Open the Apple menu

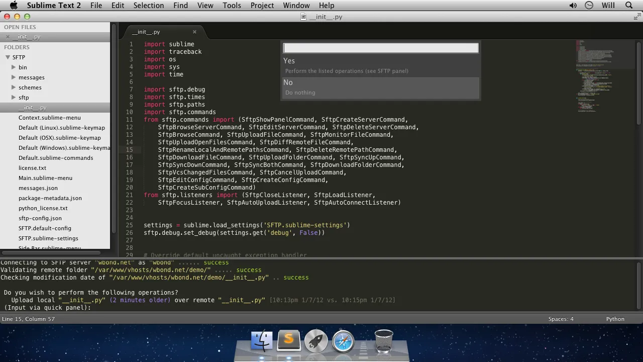(x=14, y=6)
